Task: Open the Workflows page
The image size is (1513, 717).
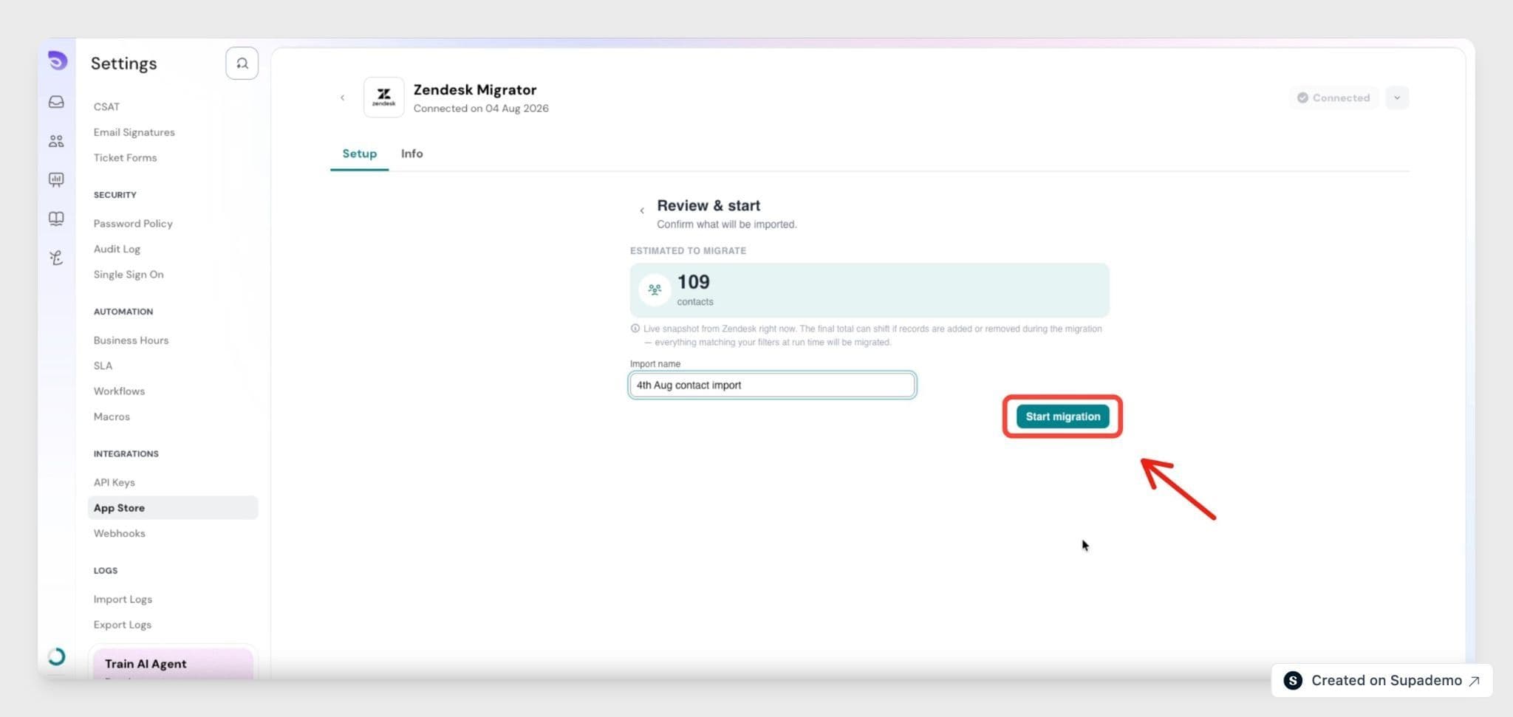Action: pos(119,391)
